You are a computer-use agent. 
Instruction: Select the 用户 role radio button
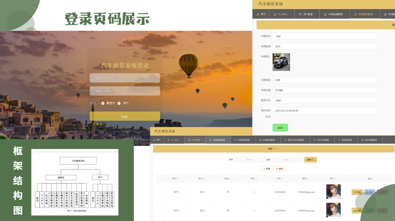pos(119,103)
